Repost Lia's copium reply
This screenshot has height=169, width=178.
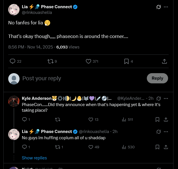[59, 147]
